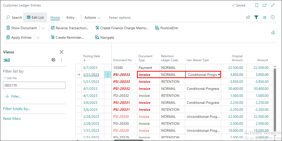Close the Views filter pane
The image size is (282, 141).
(x=61, y=52)
